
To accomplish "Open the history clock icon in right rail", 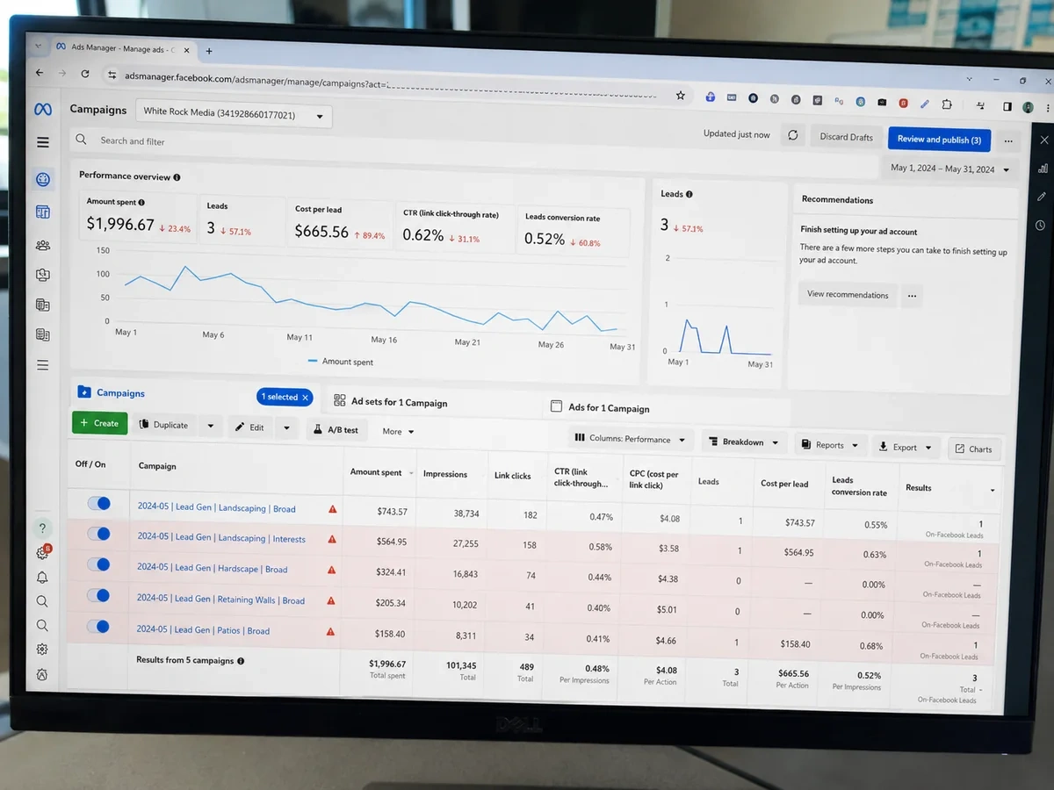I will click(1041, 226).
